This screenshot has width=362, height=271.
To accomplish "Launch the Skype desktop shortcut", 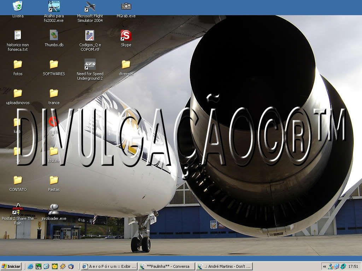I will tap(126, 35).
